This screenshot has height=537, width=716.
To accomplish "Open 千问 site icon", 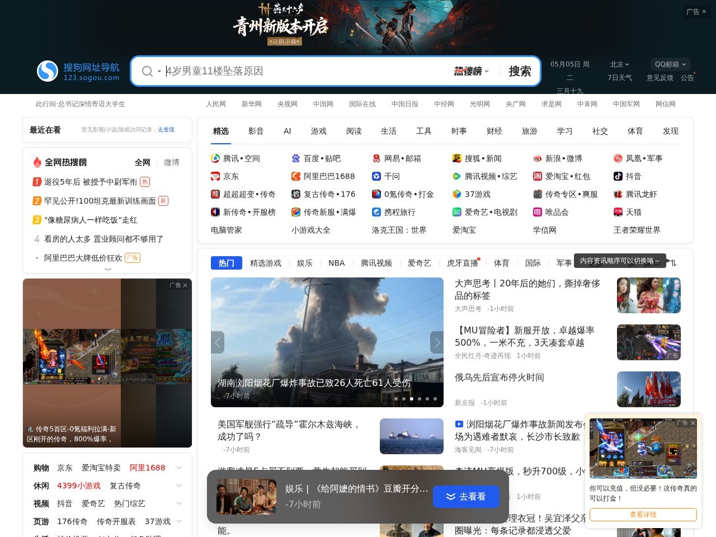I will pos(376,176).
